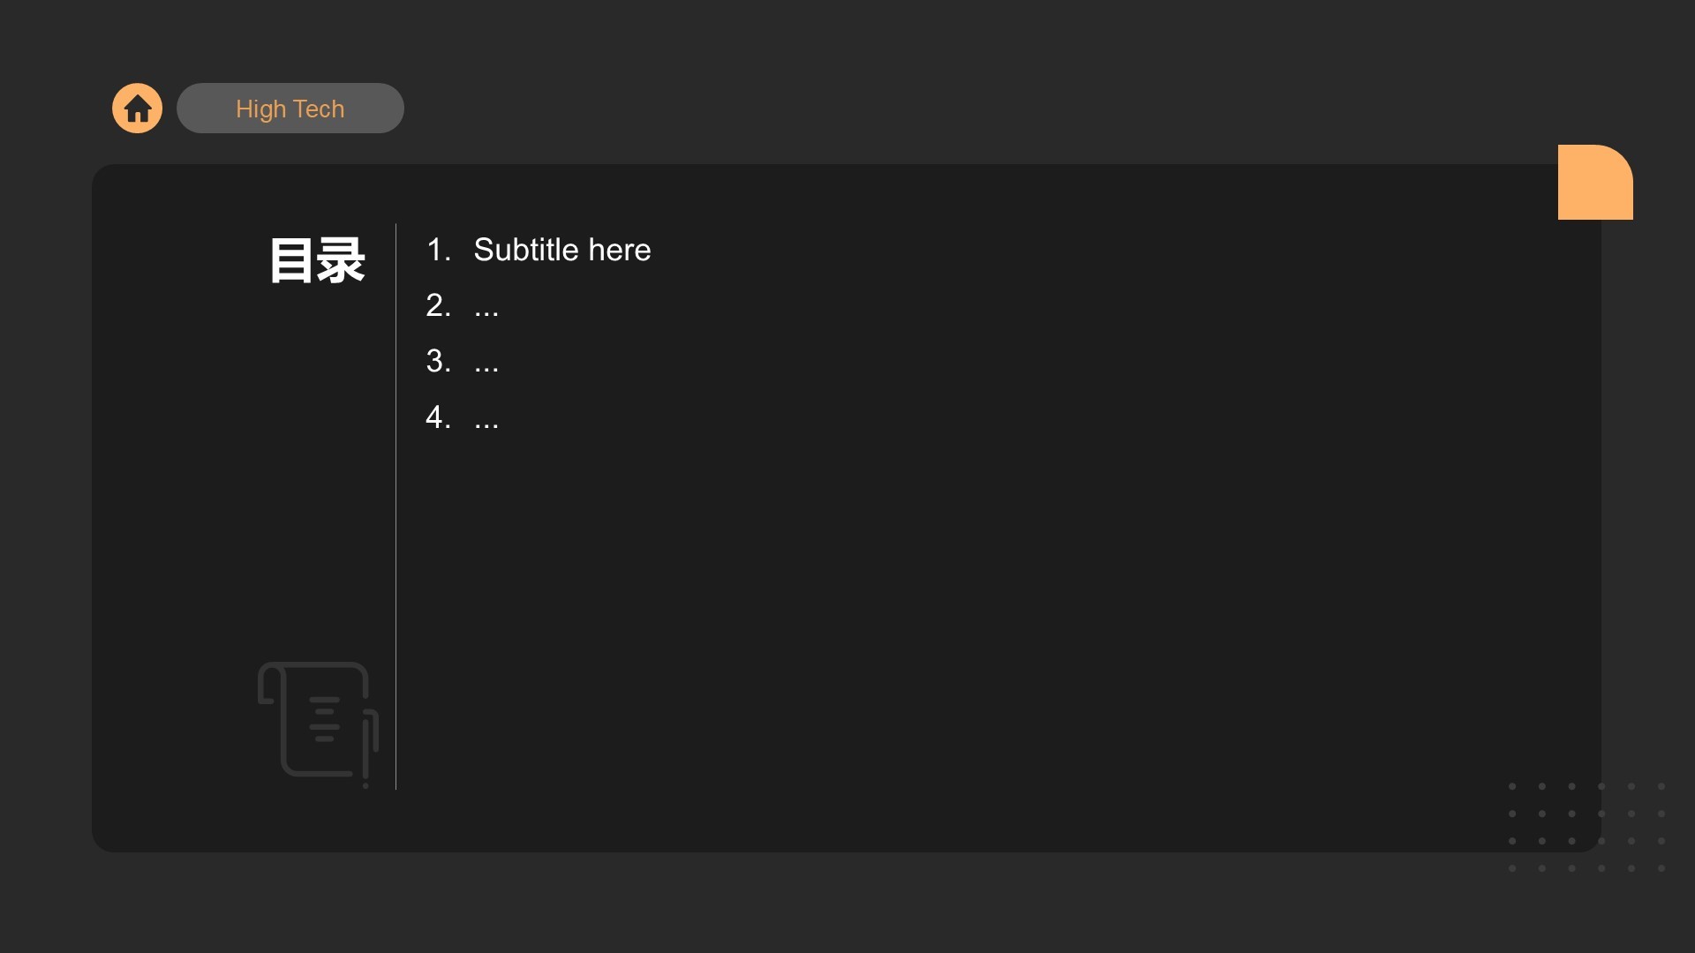This screenshot has height=953, width=1695.
Task: Click the 录 character in the heading
Action: click(342, 261)
